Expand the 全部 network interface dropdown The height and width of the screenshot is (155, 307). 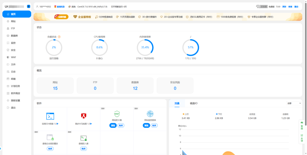[294, 103]
